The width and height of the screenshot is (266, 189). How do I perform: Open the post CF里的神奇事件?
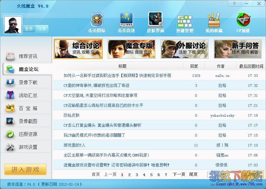[x=96, y=86]
